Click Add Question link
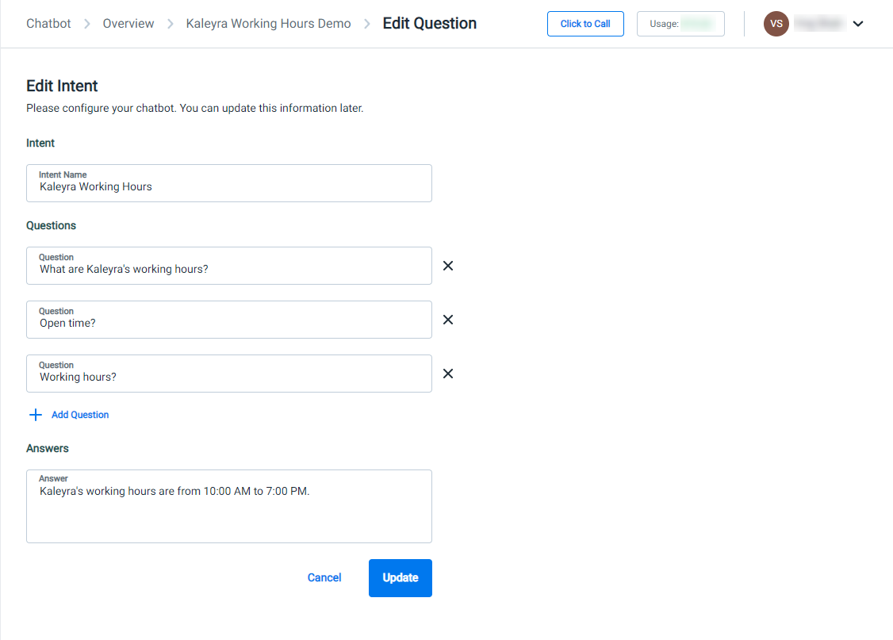This screenshot has height=640, width=893. click(x=80, y=415)
